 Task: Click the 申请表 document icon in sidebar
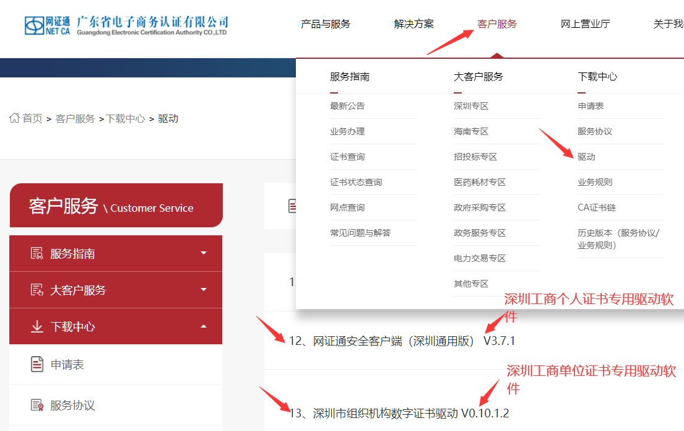click(37, 364)
